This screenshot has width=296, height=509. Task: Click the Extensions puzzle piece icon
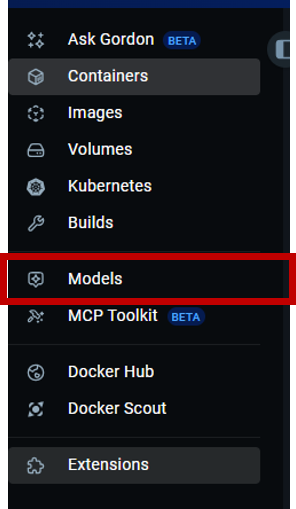(x=36, y=465)
